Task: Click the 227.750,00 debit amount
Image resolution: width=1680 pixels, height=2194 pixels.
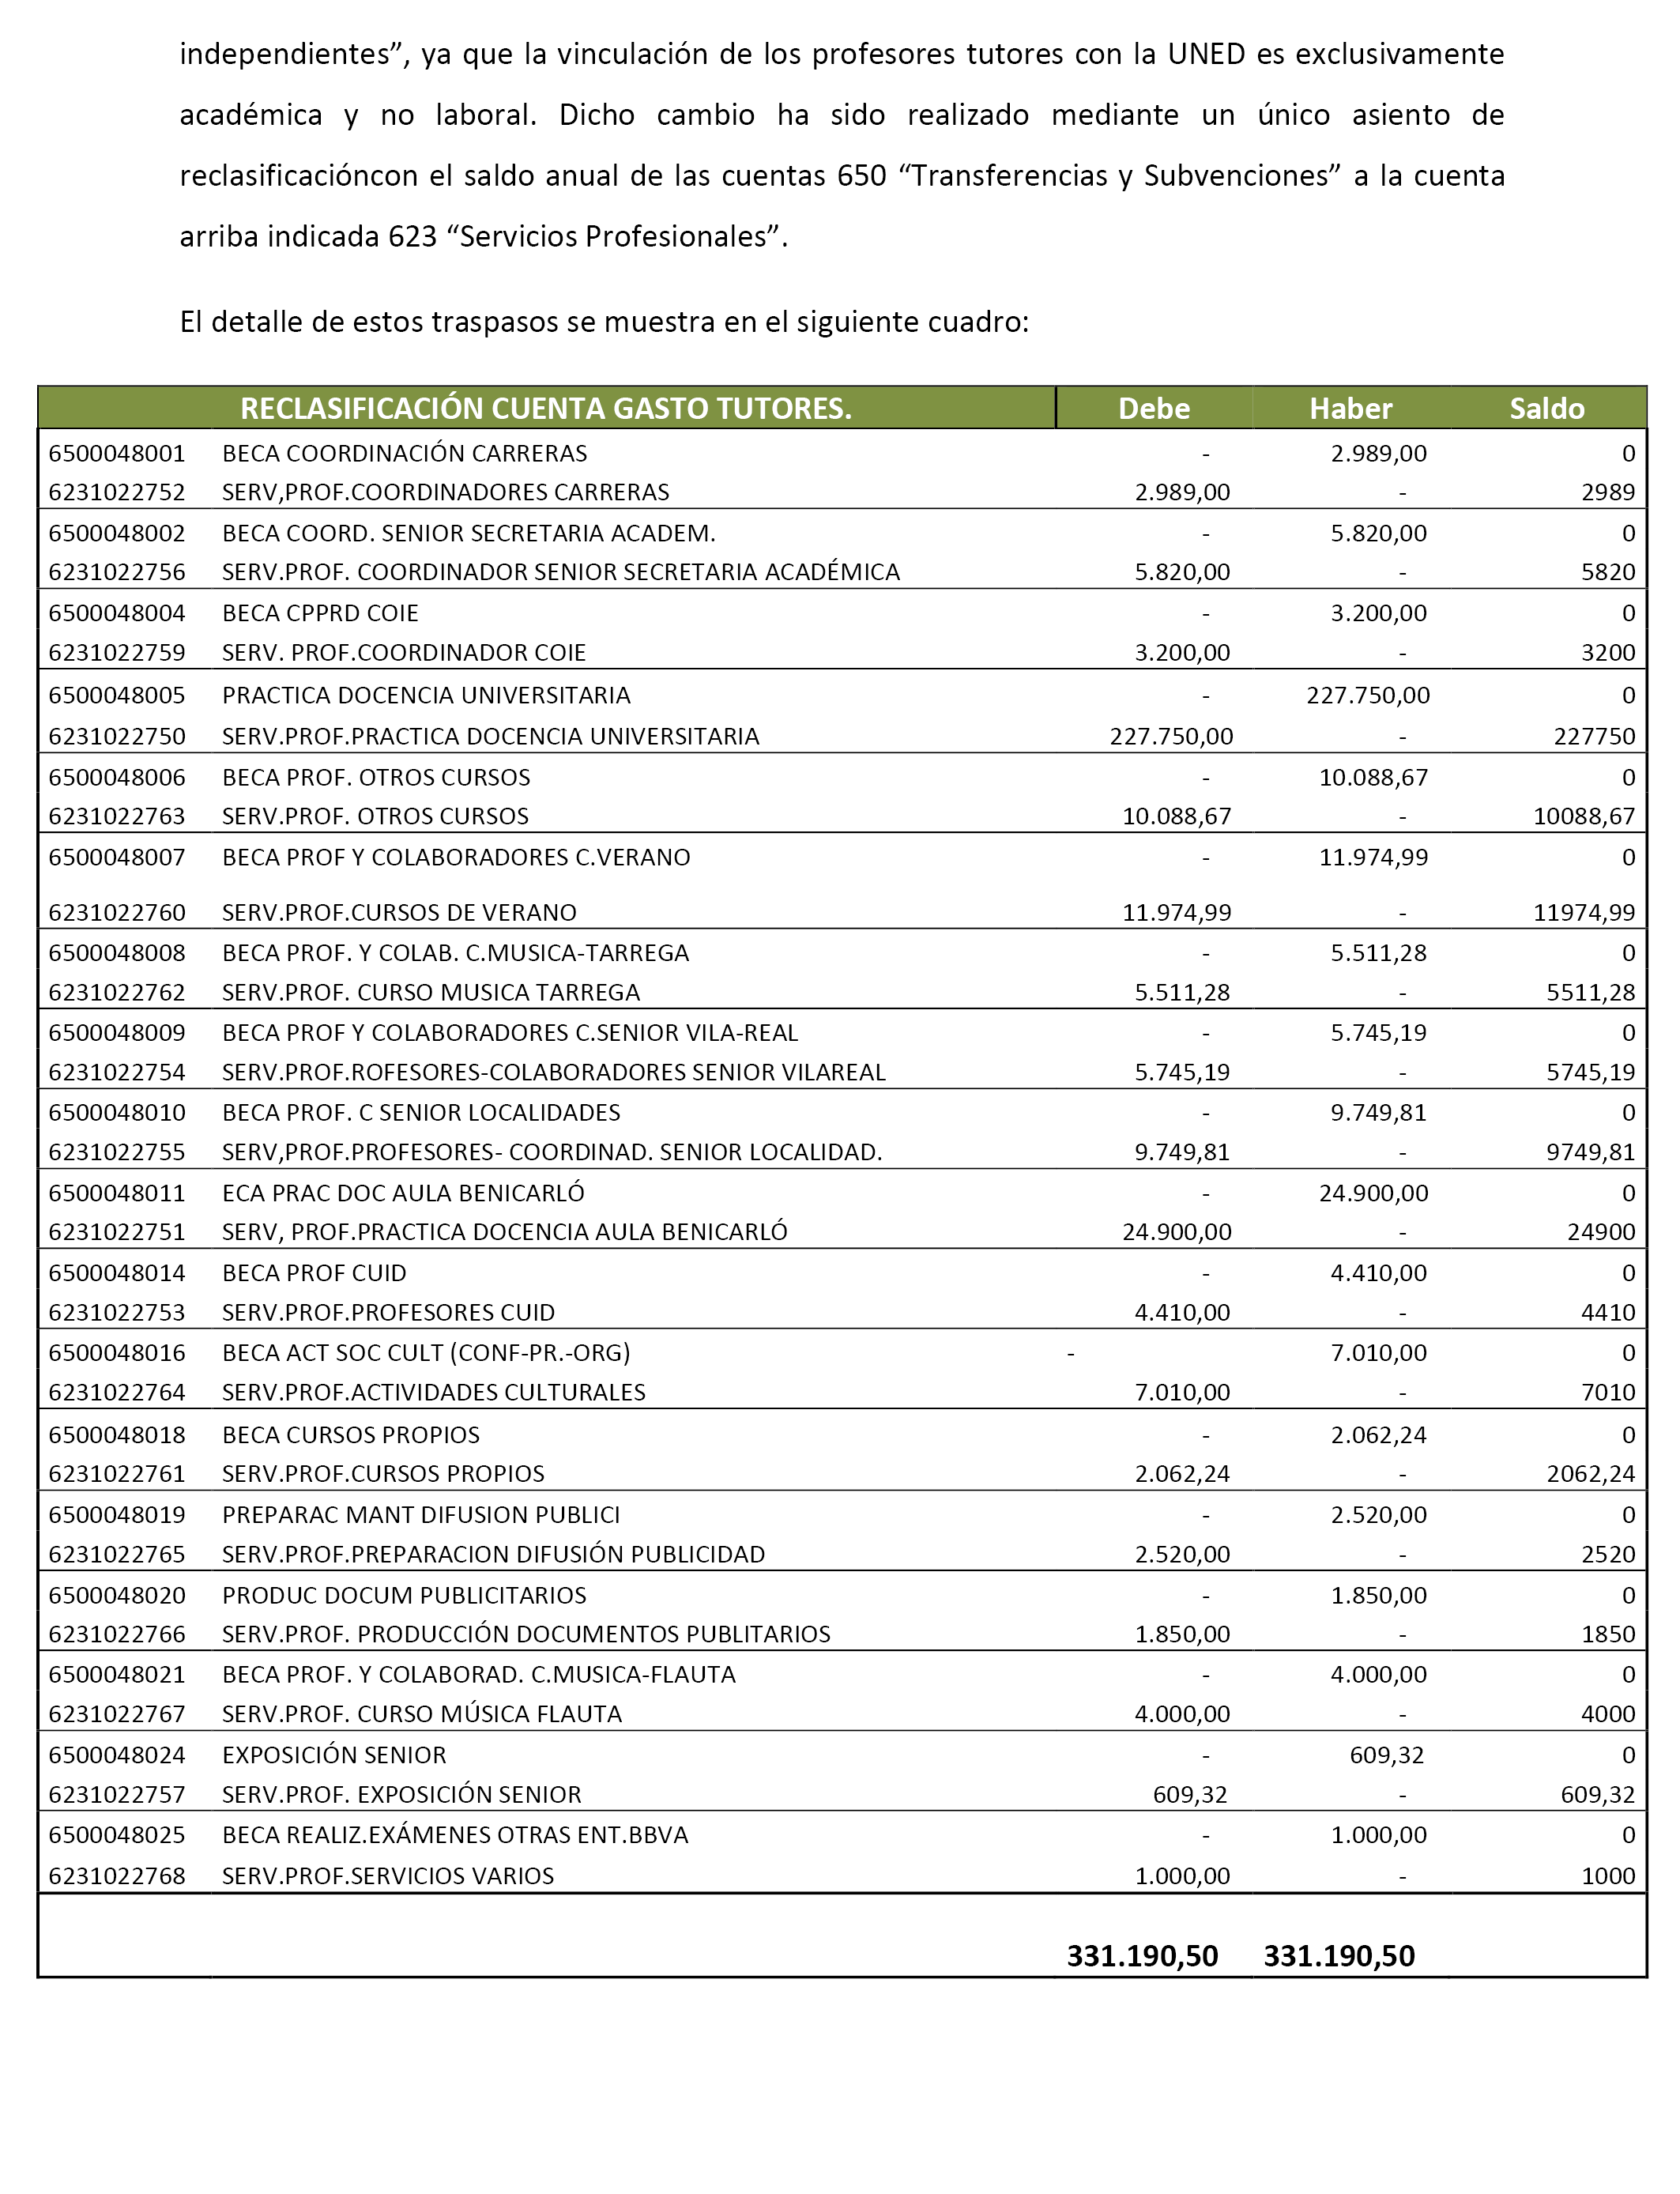Action: (1171, 736)
